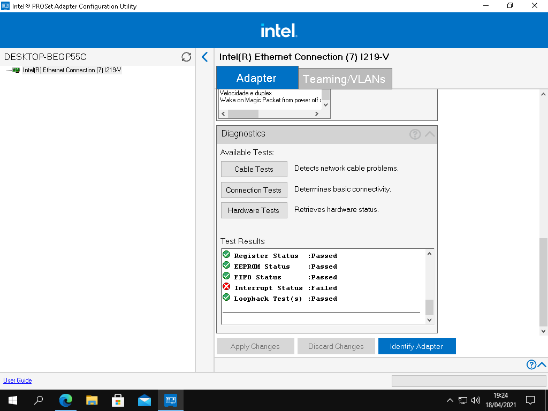Viewport: 548px width, 411px height.
Task: Click the FIFO Status passed check icon
Action: click(x=226, y=276)
